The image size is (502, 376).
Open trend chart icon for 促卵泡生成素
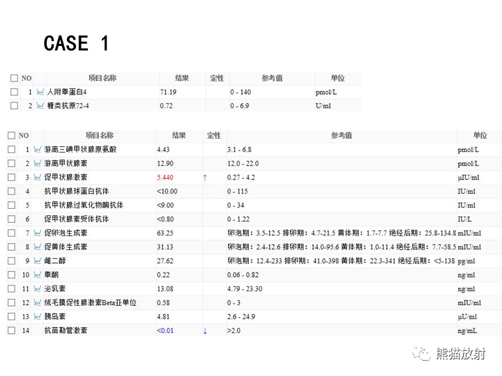click(x=38, y=233)
